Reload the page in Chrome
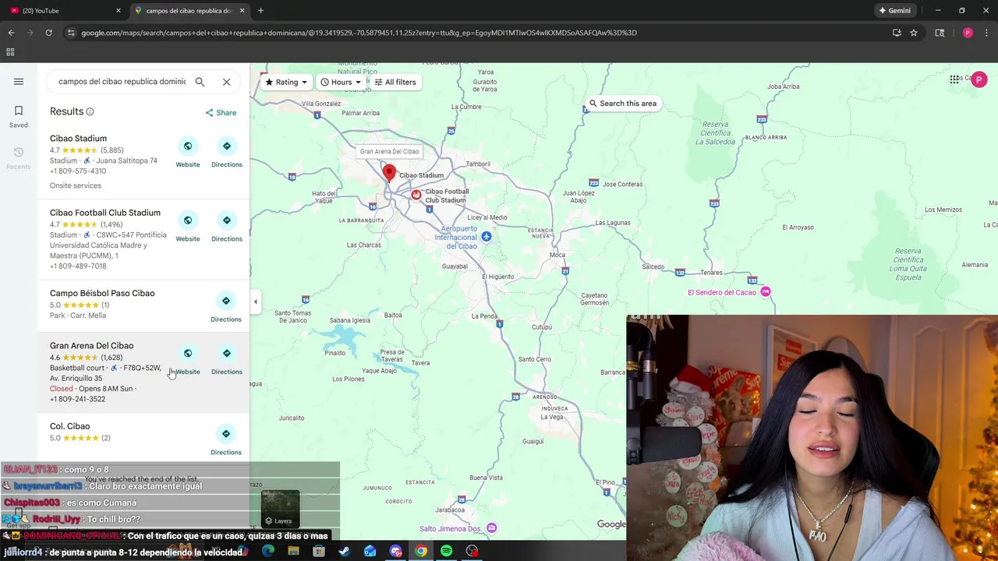 click(48, 33)
